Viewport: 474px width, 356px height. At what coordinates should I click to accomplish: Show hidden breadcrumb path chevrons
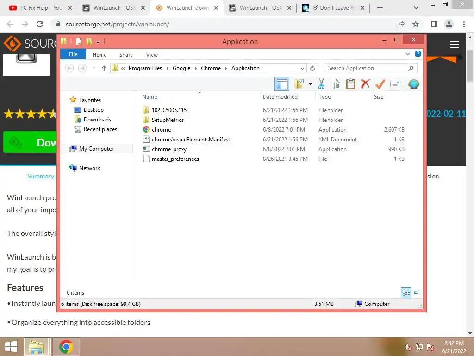(x=123, y=68)
